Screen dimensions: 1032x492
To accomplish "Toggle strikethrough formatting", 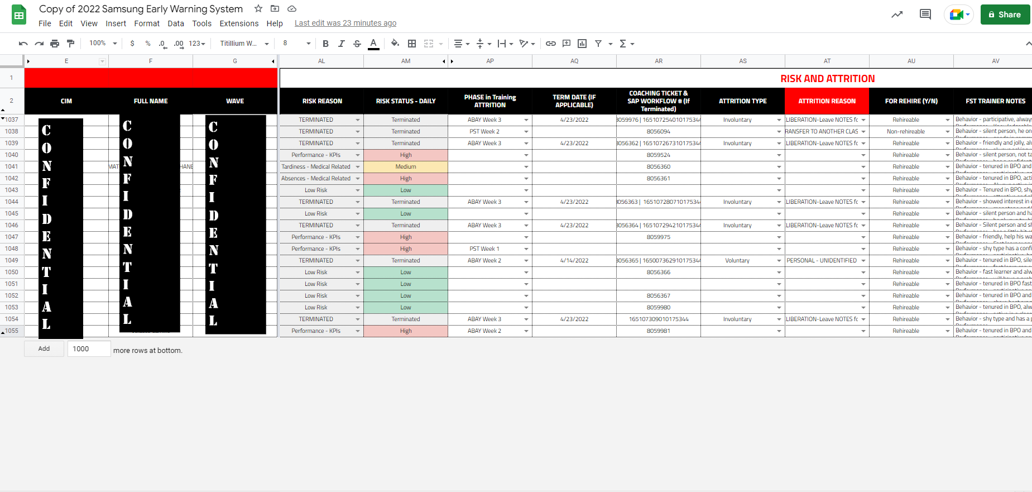I will click(x=357, y=44).
